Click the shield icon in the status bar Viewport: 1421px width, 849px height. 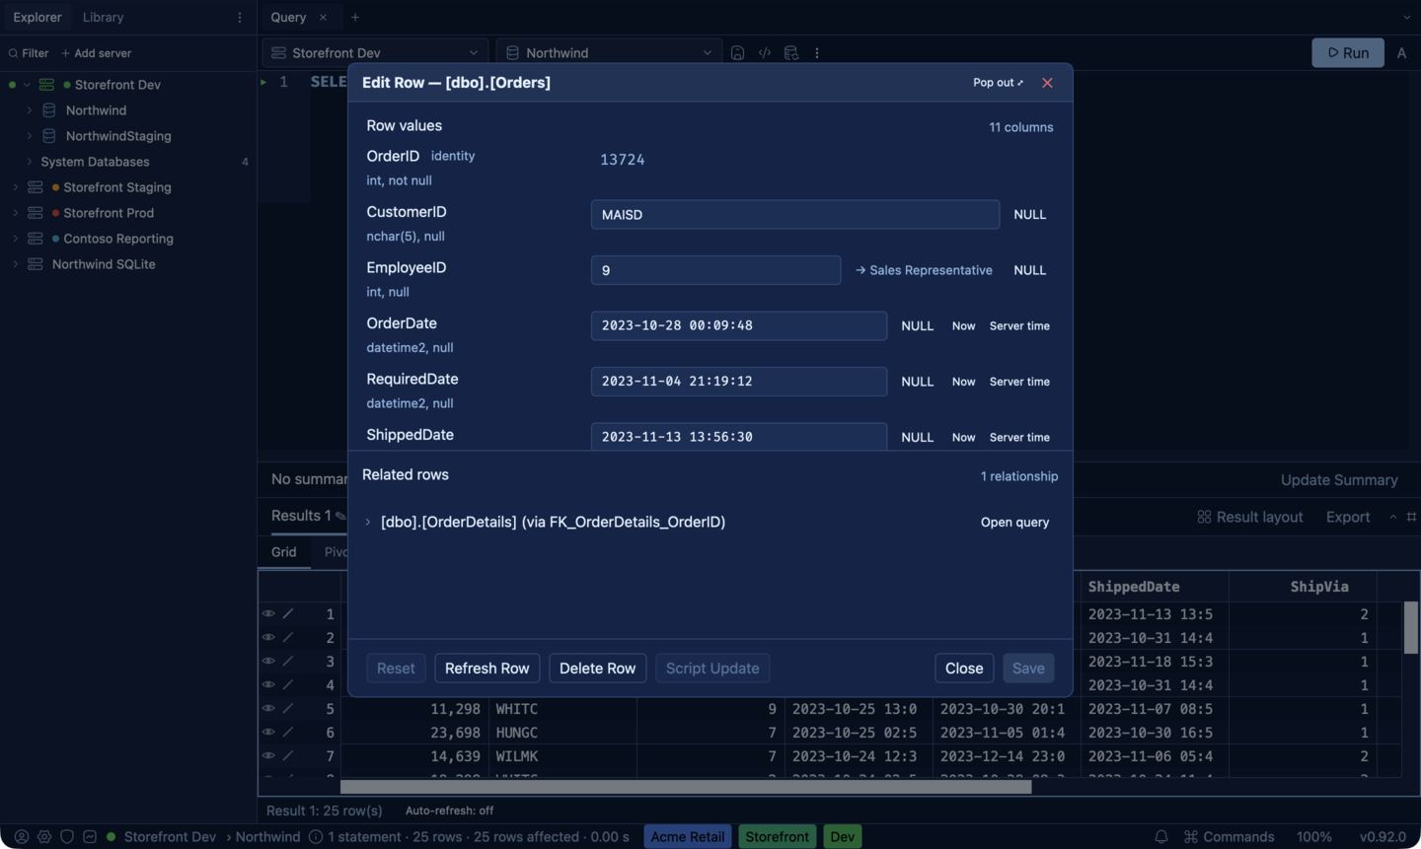point(67,836)
